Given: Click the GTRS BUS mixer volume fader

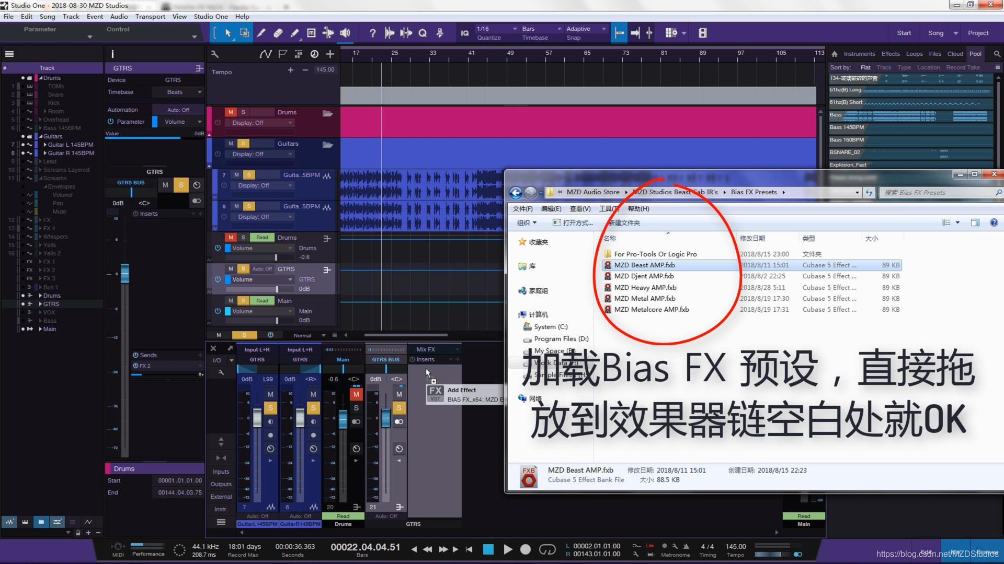Looking at the screenshot, I should [385, 418].
